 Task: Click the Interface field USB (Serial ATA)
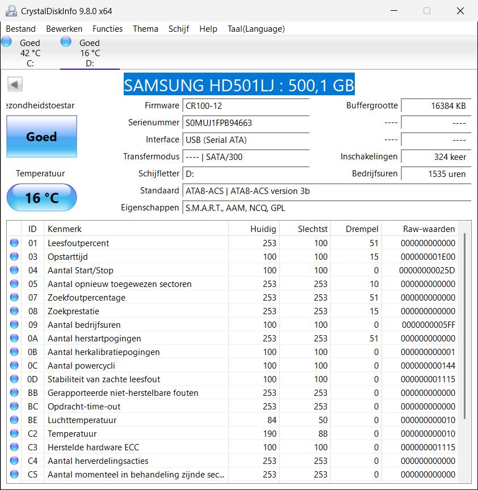pos(246,140)
